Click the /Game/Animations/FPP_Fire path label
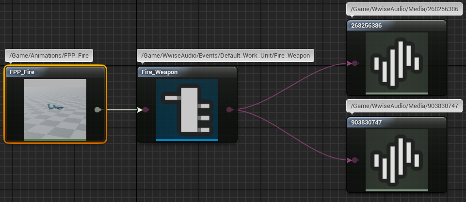This screenshot has height=202, width=466. (x=49, y=56)
